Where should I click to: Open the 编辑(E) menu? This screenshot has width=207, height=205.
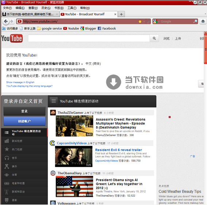[x=20, y=8]
